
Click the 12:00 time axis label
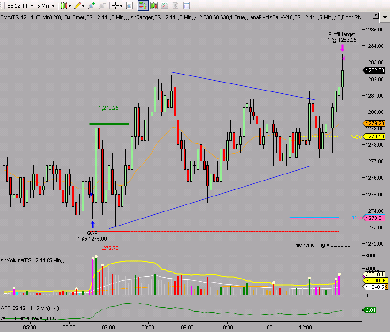pos(306,327)
